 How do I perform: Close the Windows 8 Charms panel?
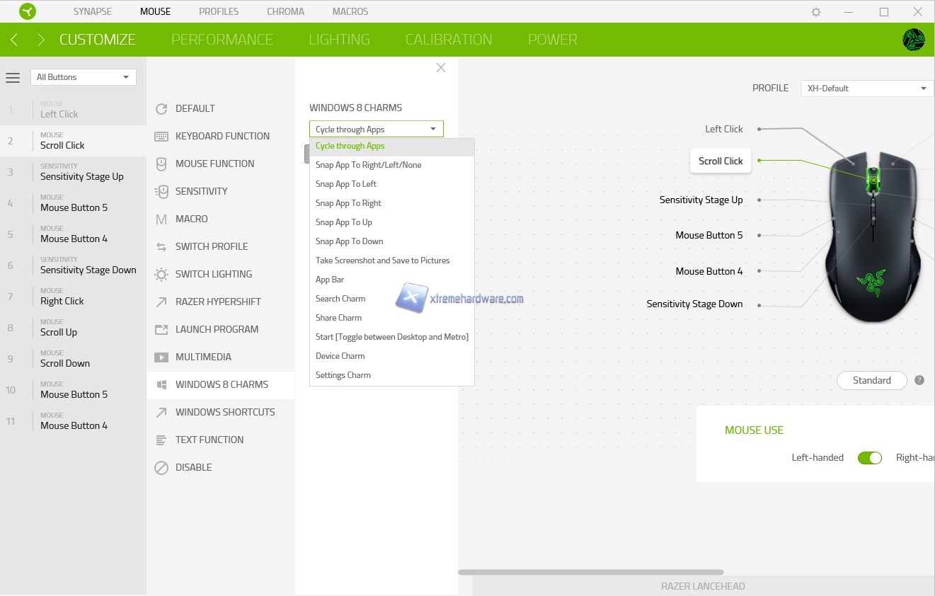coord(441,68)
